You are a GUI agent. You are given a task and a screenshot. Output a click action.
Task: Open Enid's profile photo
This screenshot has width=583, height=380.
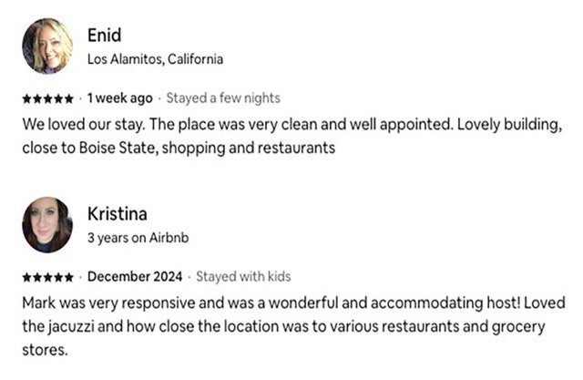(x=47, y=46)
